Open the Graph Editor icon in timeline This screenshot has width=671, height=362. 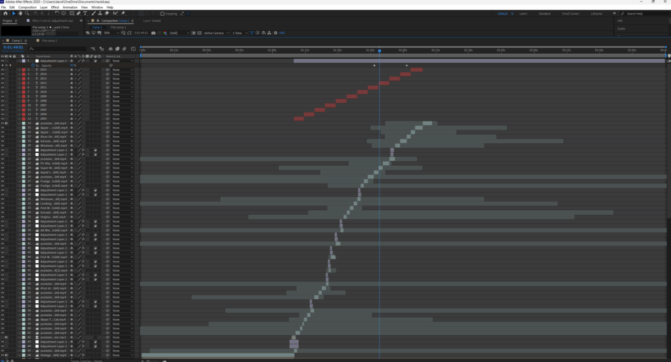(x=133, y=48)
